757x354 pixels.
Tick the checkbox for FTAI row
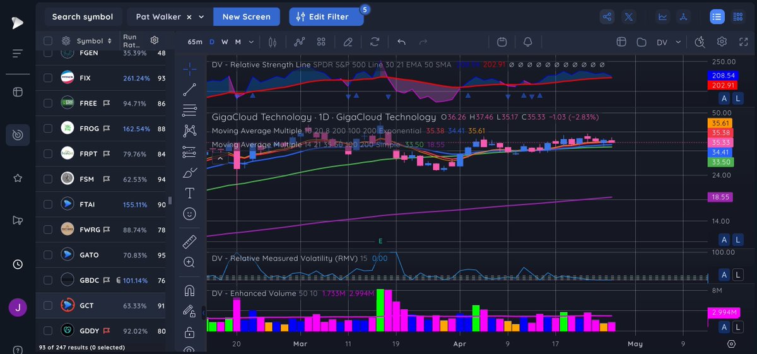tap(48, 204)
